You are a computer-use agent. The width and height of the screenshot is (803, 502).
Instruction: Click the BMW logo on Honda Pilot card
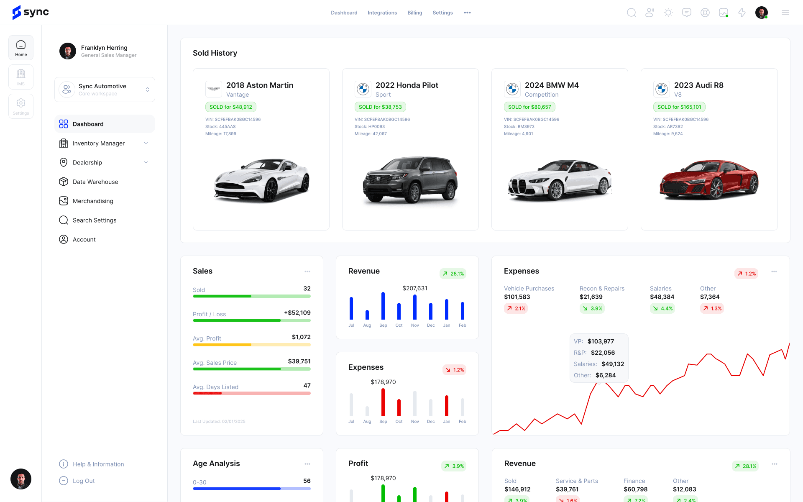tap(363, 89)
